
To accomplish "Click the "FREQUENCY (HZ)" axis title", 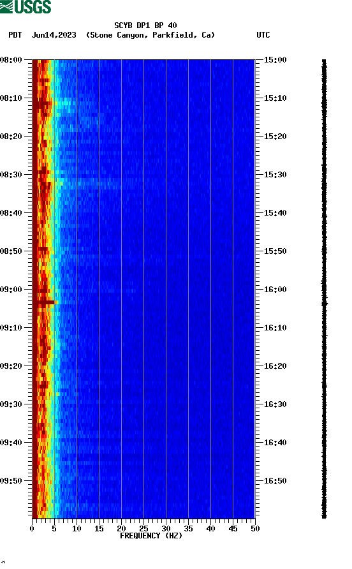I will (151, 536).
